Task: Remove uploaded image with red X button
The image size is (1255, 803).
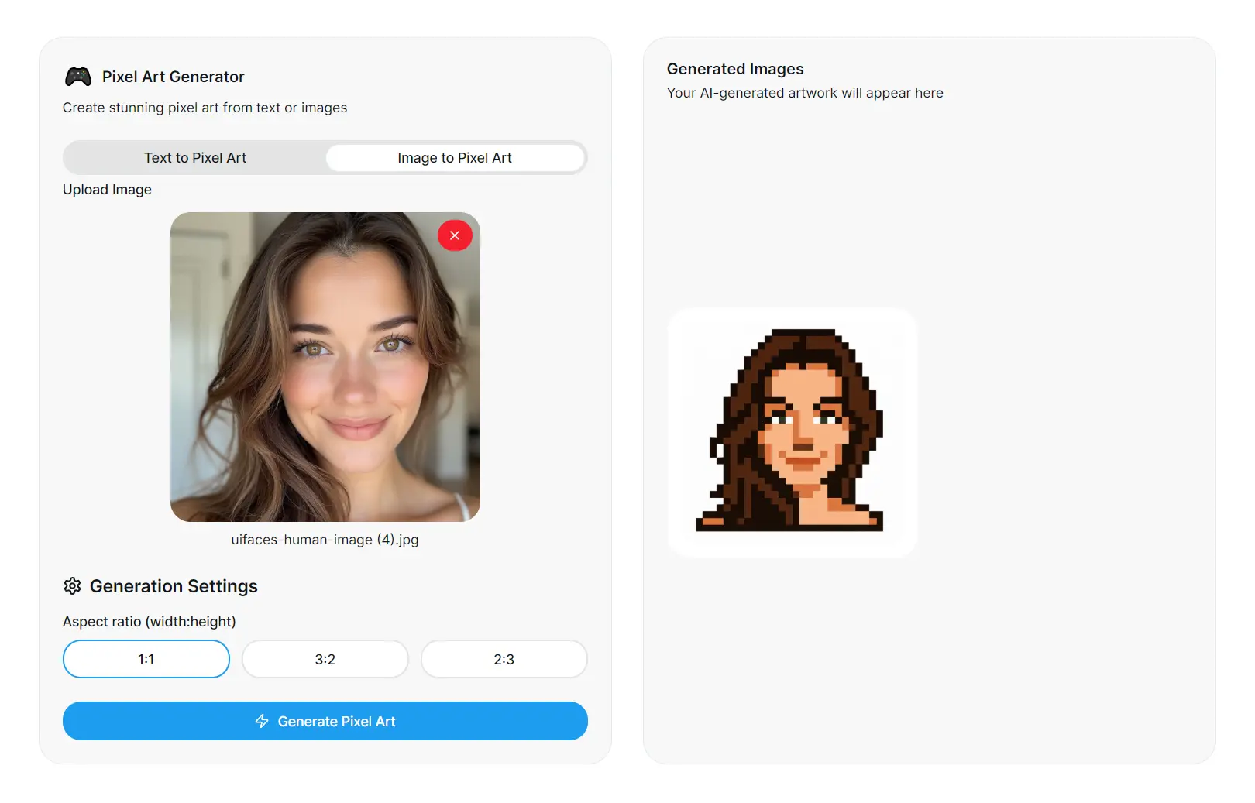Action: (x=455, y=235)
